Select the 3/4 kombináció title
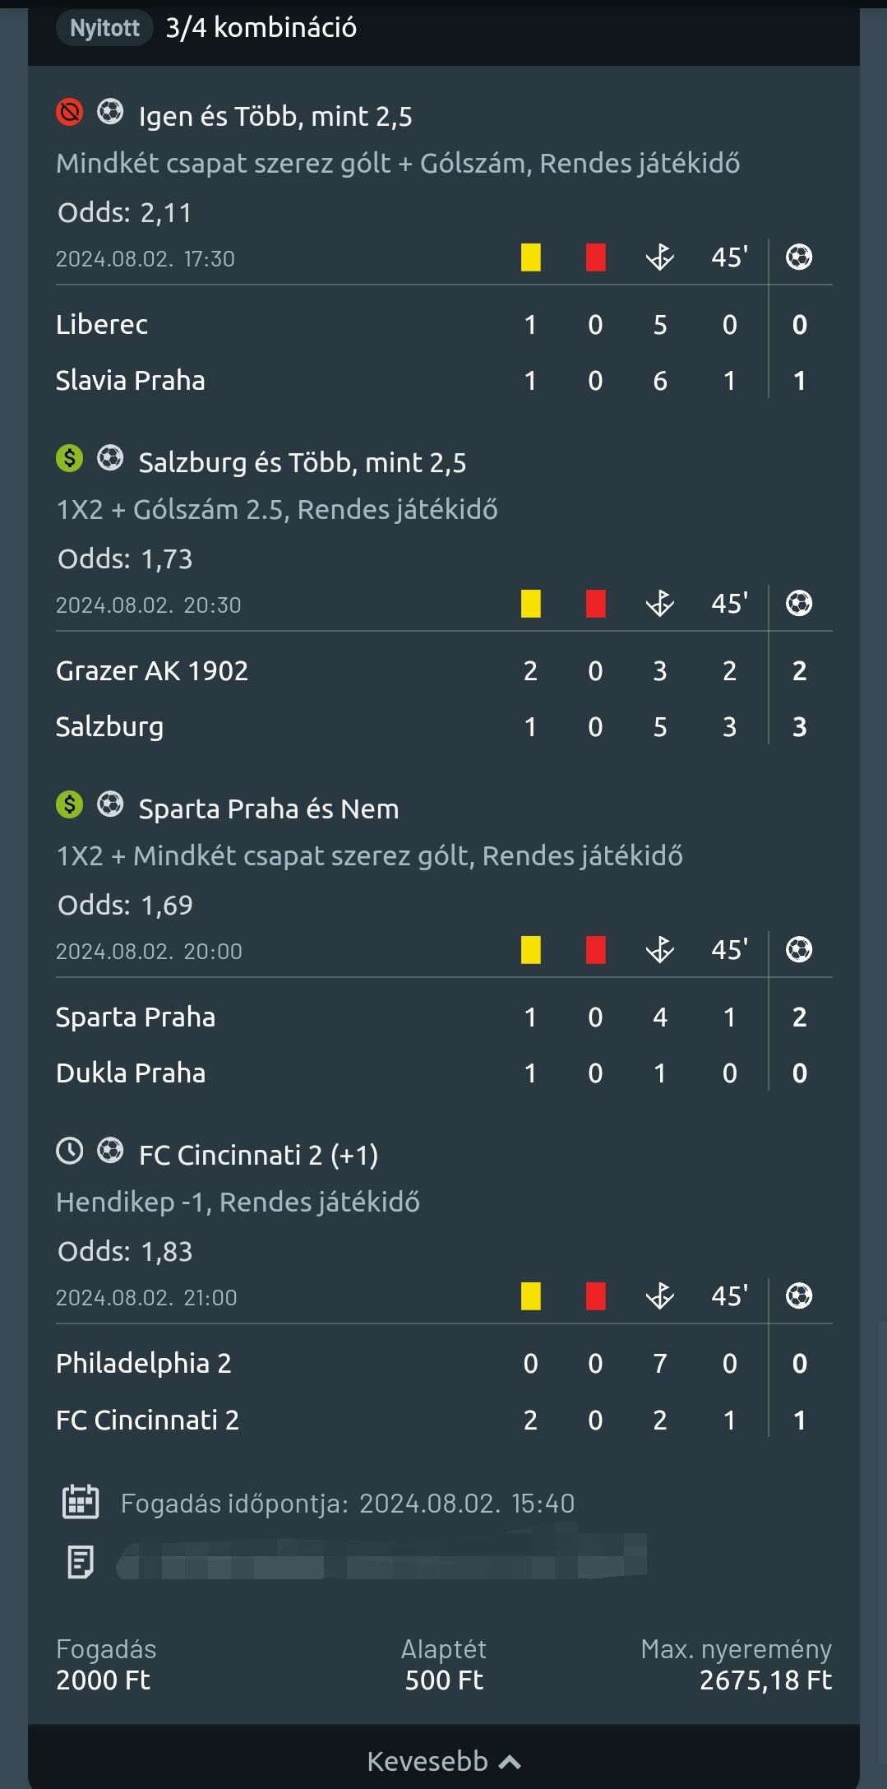Image resolution: width=887 pixels, height=1789 pixels. tap(261, 28)
